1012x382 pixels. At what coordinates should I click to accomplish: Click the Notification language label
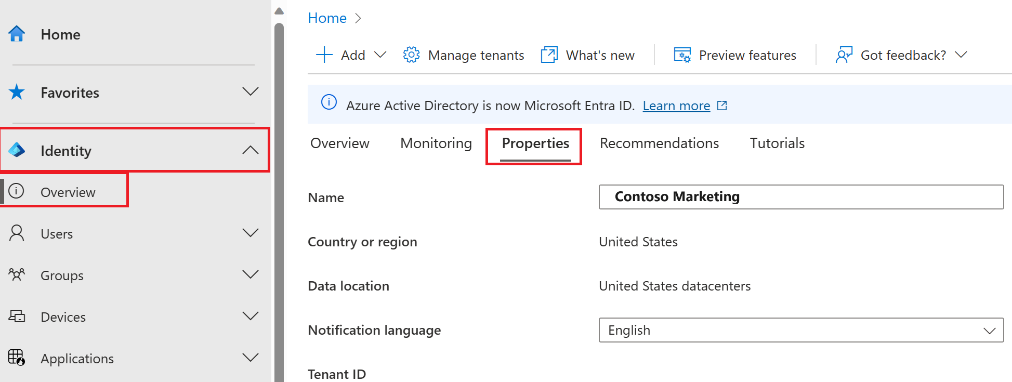374,330
